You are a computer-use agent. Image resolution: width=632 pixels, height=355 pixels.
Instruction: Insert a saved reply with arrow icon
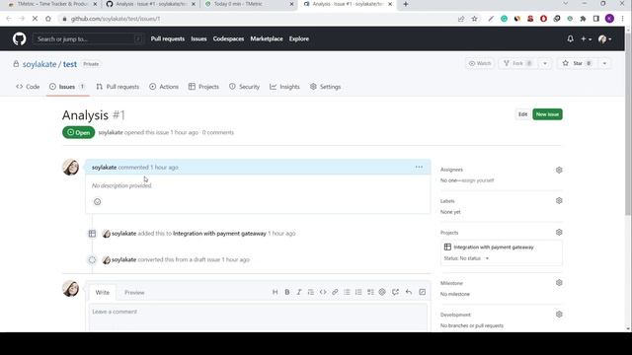pyautogui.click(x=409, y=292)
